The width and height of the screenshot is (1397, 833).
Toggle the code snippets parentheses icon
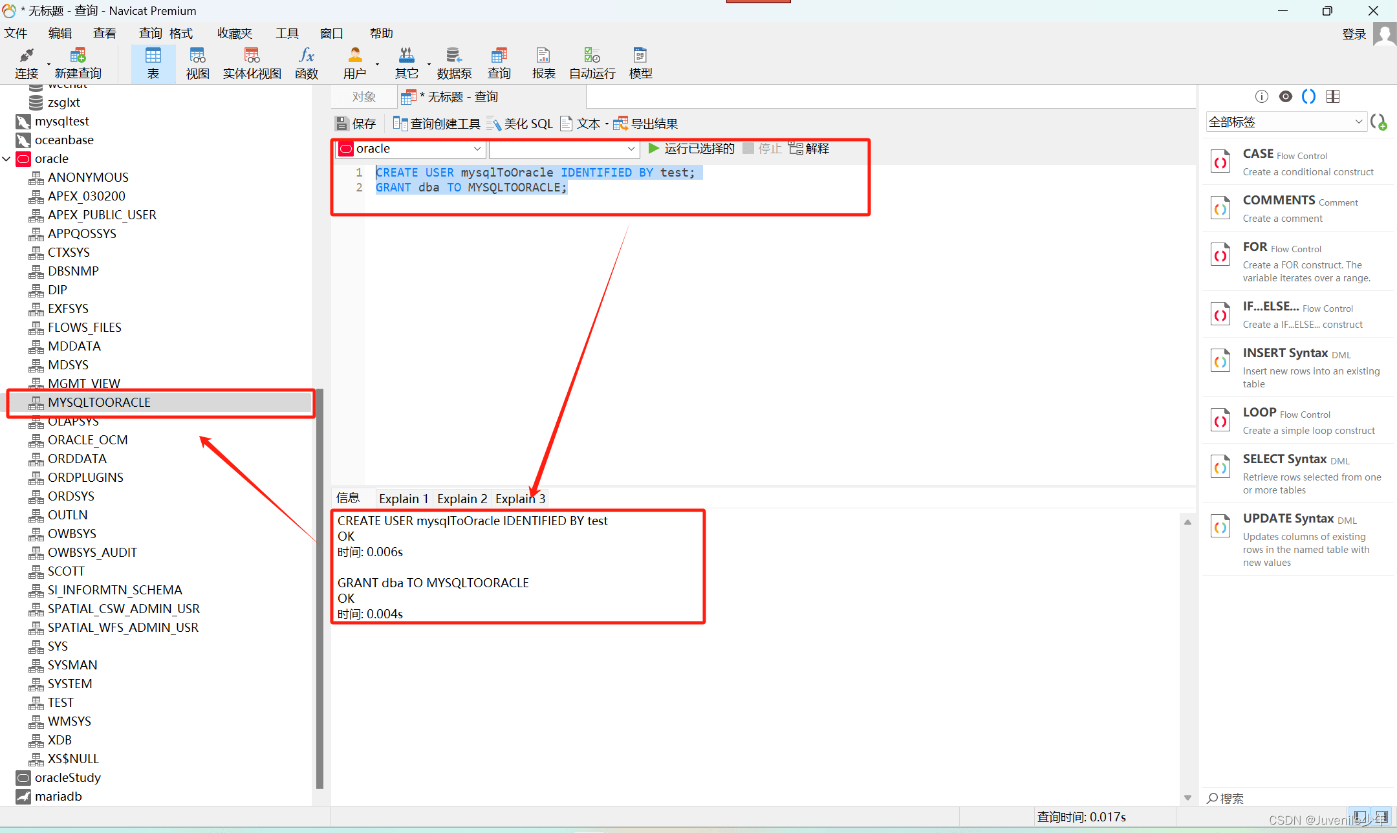(1308, 96)
